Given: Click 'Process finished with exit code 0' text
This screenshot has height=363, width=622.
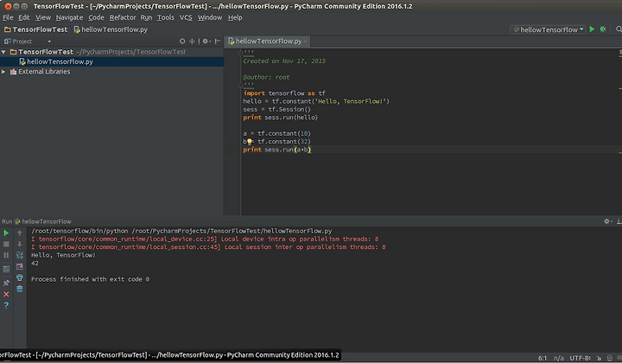Looking at the screenshot, I should [x=90, y=279].
